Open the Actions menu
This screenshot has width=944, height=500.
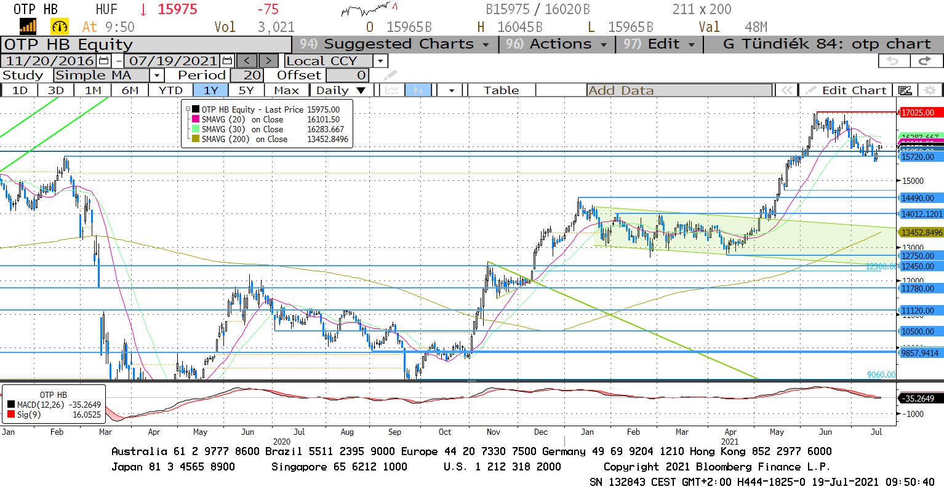click(x=557, y=44)
